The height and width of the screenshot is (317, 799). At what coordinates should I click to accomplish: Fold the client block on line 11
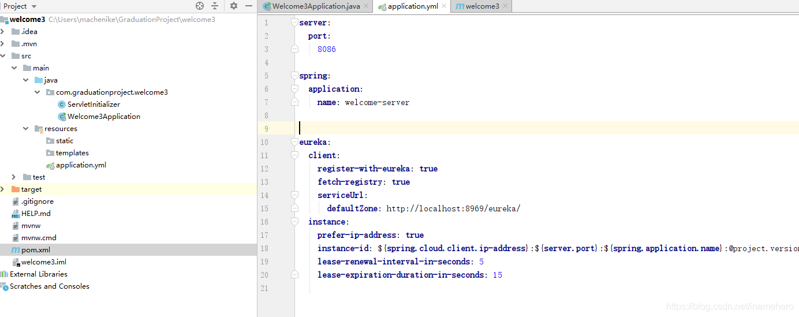[x=294, y=155]
